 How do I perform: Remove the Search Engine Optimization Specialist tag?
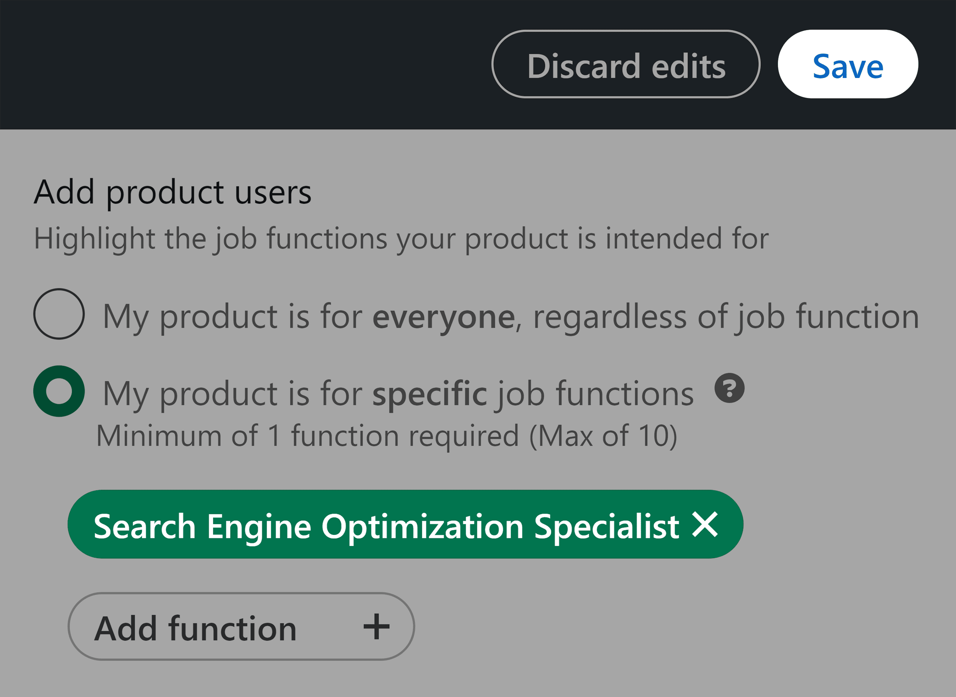pos(704,525)
